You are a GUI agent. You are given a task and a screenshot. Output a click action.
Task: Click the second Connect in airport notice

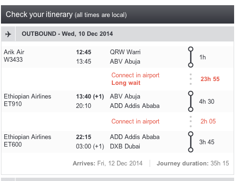tap(135, 122)
